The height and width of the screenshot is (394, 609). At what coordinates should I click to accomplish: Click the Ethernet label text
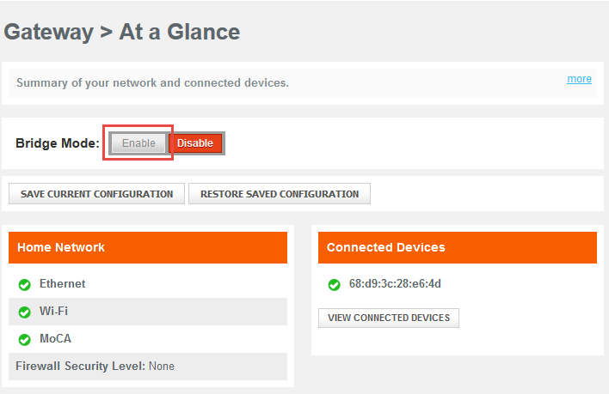click(x=62, y=284)
